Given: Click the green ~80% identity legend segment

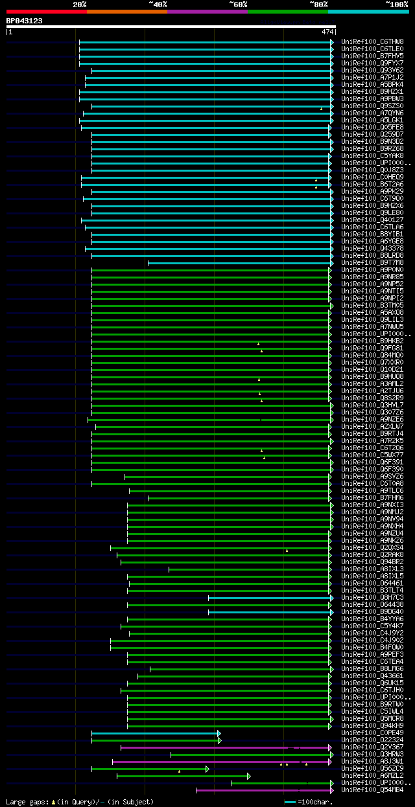Looking at the screenshot, I should pyautogui.click(x=287, y=12).
